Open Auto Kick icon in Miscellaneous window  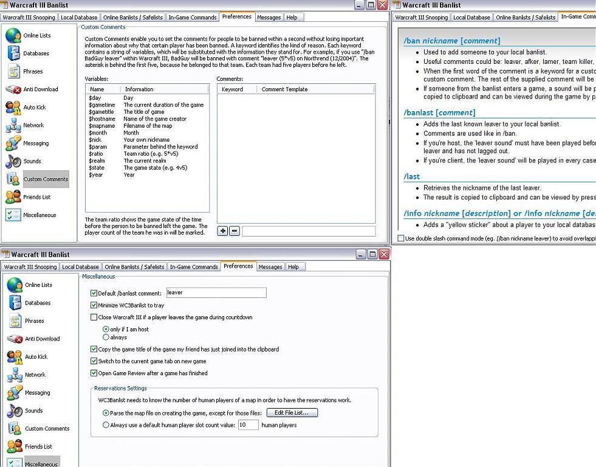coord(15,357)
